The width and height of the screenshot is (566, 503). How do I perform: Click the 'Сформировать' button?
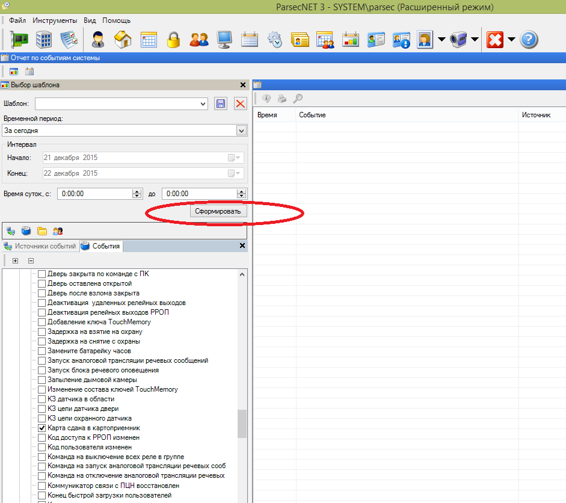(218, 211)
